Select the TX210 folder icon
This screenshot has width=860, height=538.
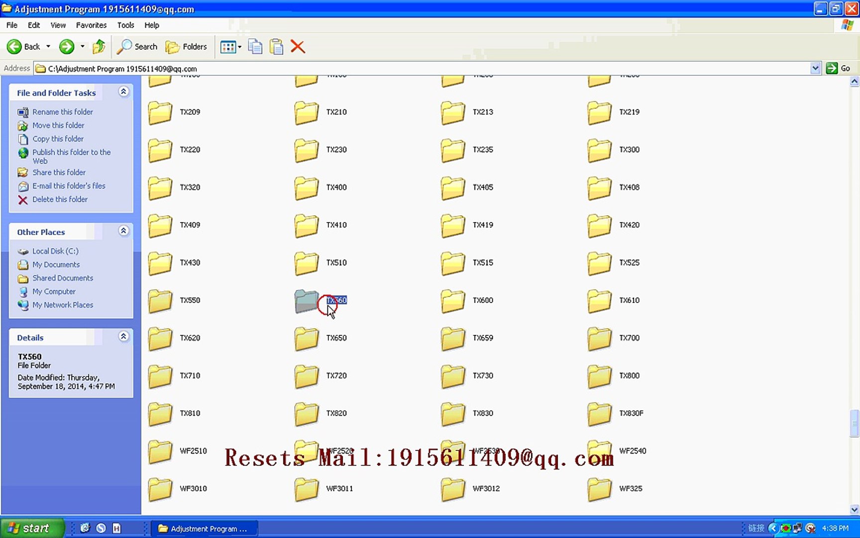pos(307,113)
